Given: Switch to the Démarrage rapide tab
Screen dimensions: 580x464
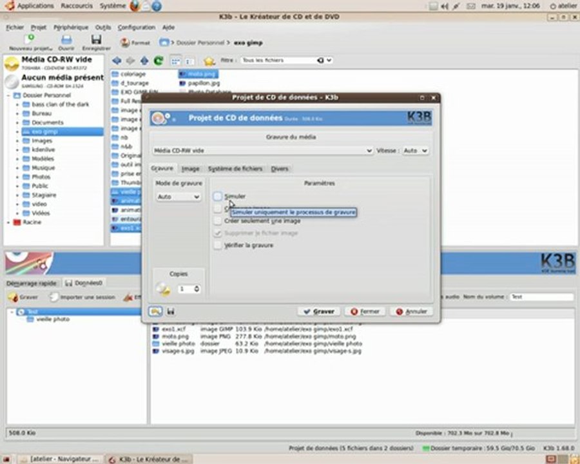Looking at the screenshot, I should point(32,284).
